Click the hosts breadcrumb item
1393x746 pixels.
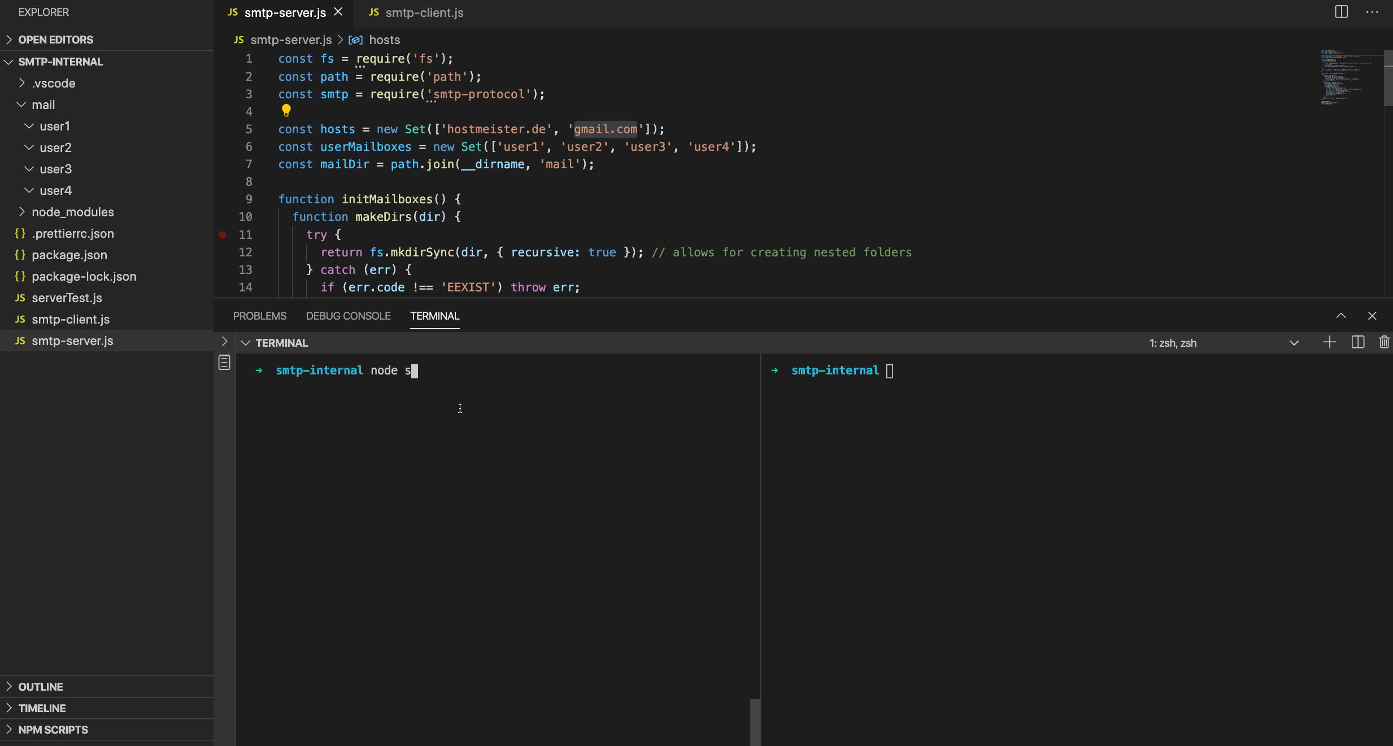tap(384, 40)
